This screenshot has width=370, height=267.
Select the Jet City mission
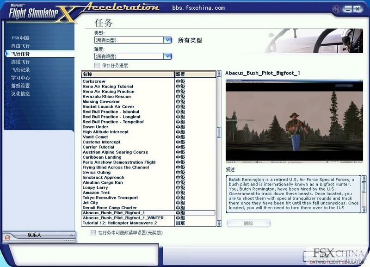(x=90, y=203)
